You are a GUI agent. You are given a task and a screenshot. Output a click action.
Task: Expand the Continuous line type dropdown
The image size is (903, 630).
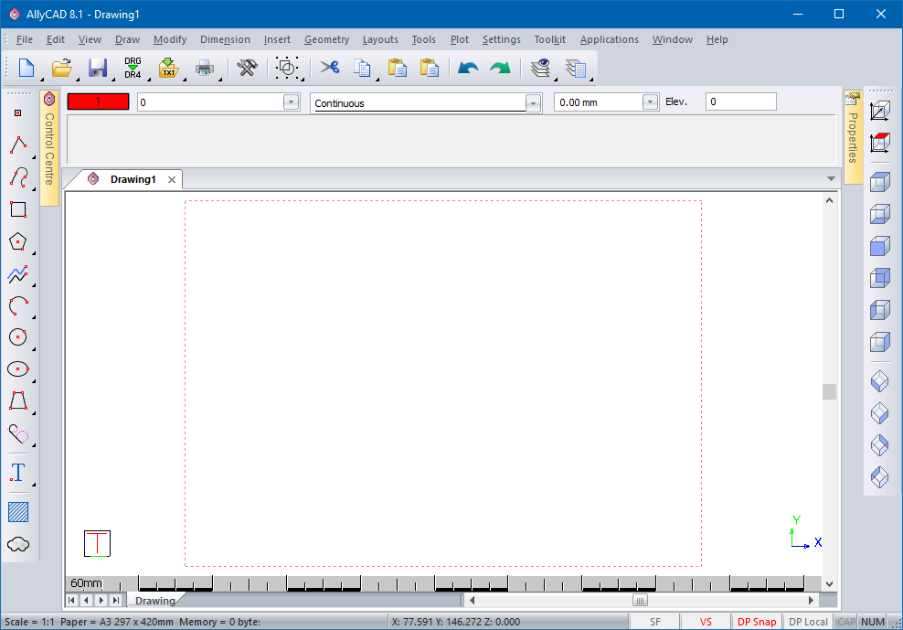pos(533,103)
